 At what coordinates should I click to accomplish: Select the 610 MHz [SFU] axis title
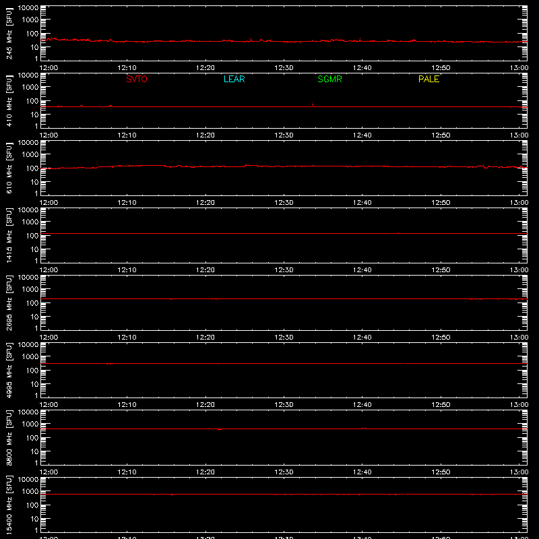coord(9,168)
